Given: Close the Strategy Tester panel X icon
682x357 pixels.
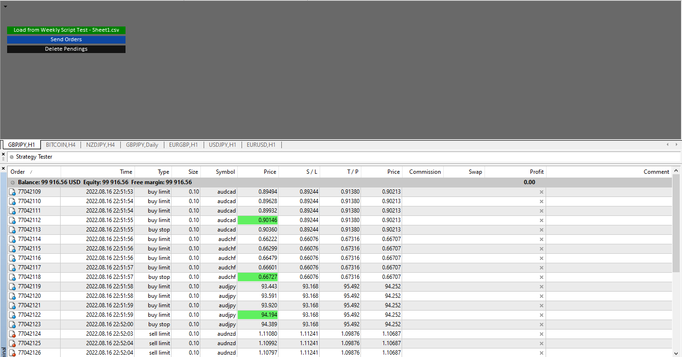Looking at the screenshot, I should (3, 154).
